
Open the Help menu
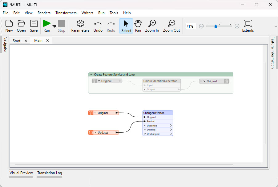[x=127, y=13]
